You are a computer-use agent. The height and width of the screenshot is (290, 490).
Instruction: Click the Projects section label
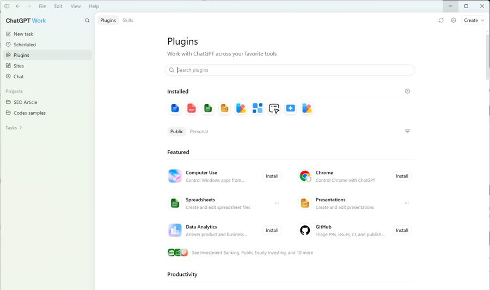point(14,91)
